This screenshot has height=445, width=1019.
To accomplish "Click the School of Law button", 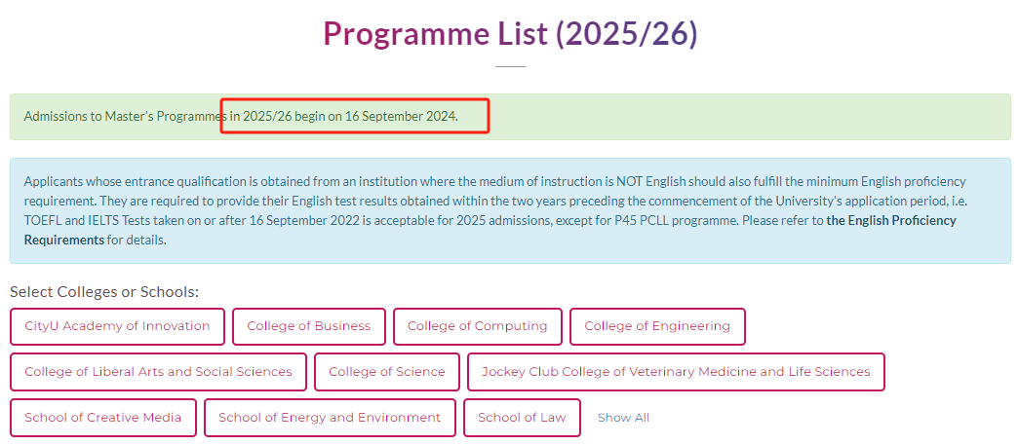I will [x=522, y=417].
